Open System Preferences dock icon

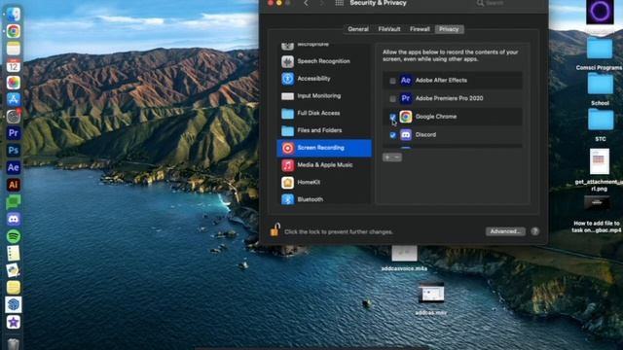pos(13,117)
